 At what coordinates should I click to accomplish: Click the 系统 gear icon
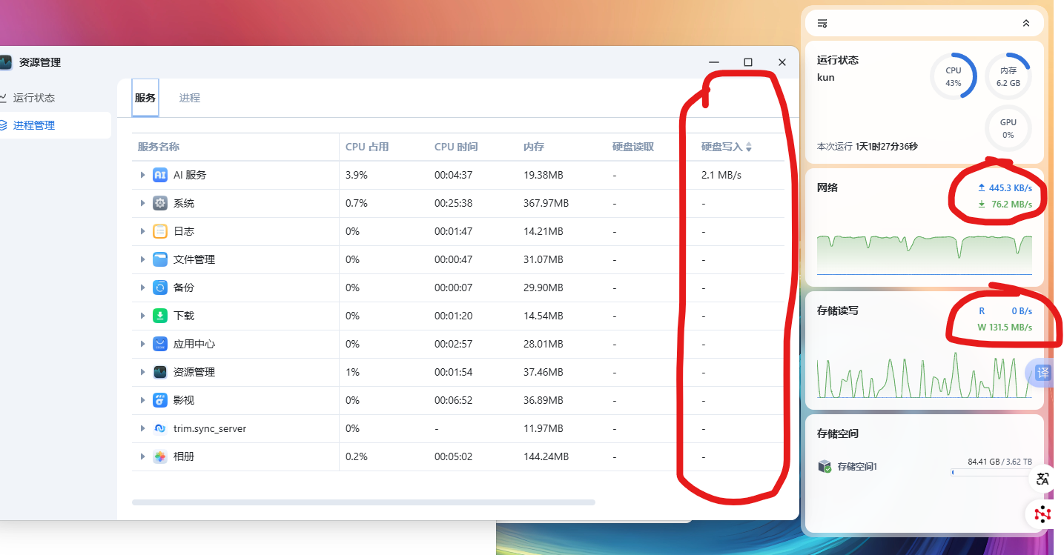(160, 203)
